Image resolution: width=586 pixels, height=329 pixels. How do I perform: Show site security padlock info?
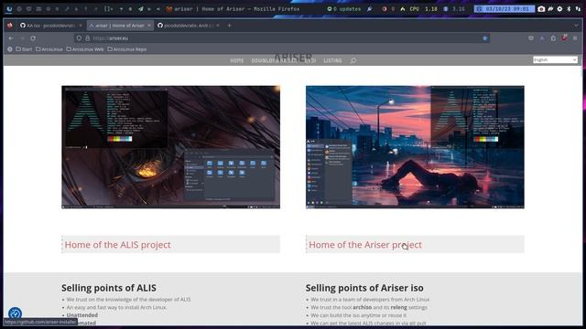pyautogui.click(x=88, y=38)
